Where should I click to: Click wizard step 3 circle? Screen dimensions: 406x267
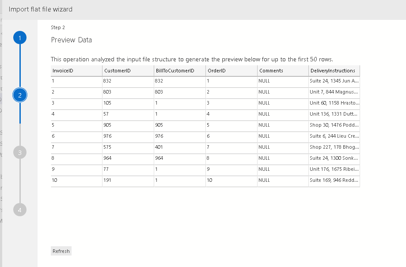(x=20, y=152)
